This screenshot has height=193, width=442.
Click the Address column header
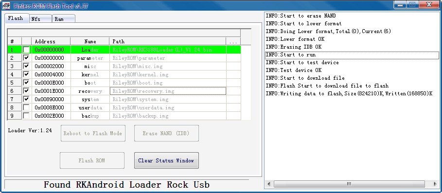point(51,41)
